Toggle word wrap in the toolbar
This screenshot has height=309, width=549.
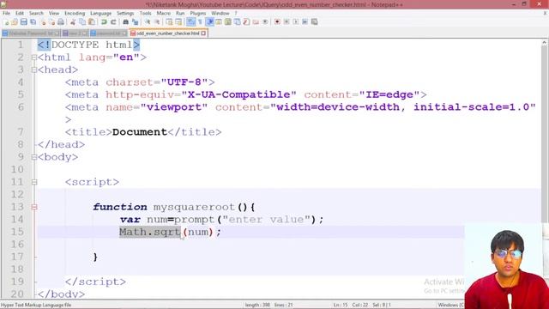click(x=190, y=22)
